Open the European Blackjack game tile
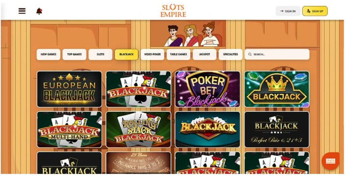 pos(69,89)
